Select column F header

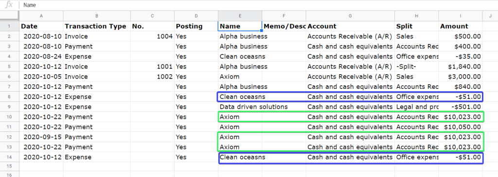tap(284, 16)
